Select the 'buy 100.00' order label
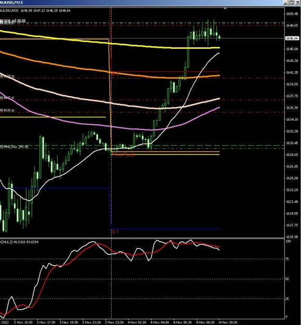The height and width of the screenshot is (325, 301). (x=20, y=147)
